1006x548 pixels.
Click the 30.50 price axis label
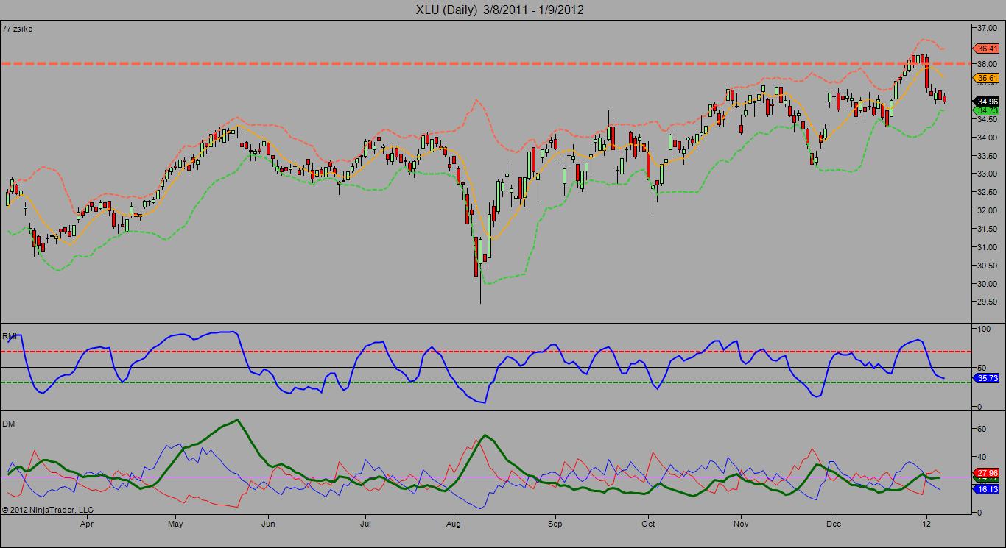[987, 266]
